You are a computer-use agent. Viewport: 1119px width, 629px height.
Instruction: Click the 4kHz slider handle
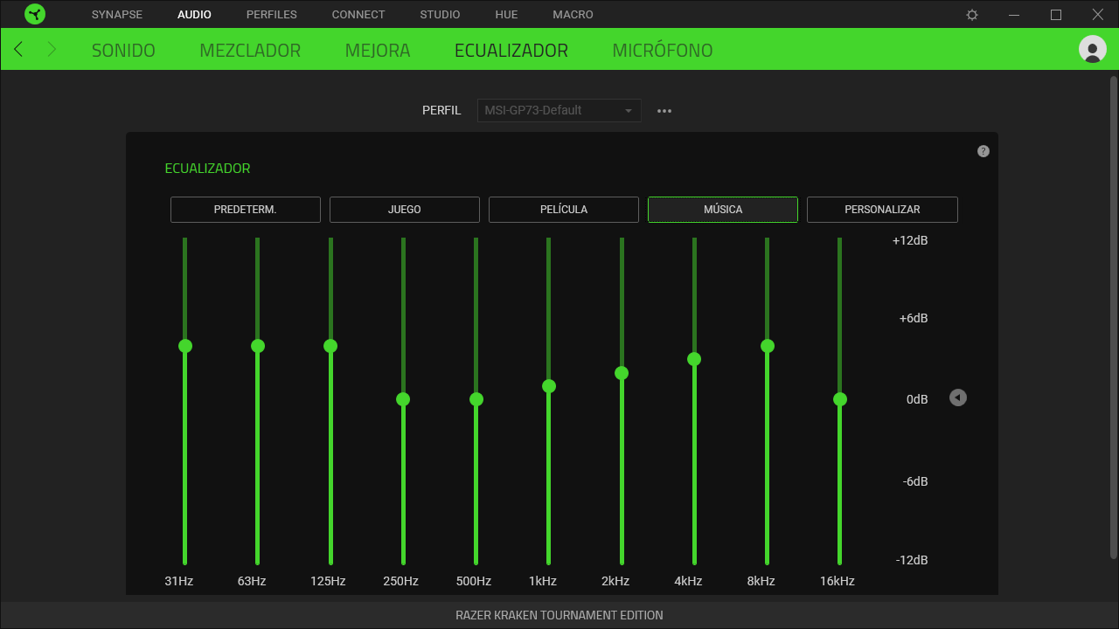[694, 359]
